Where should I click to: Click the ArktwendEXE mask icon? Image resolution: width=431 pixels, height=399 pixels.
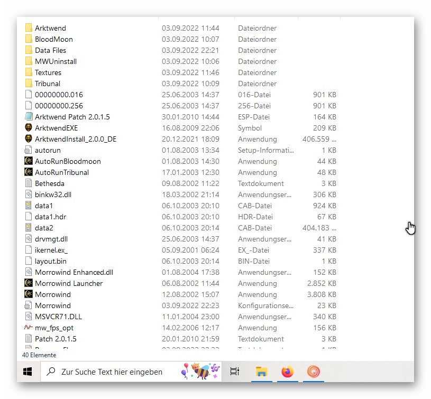29,128
